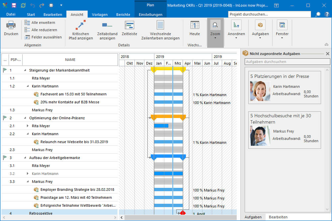
Task: Open the Aufgaben ribbon dropdown
Action: click(x=260, y=29)
